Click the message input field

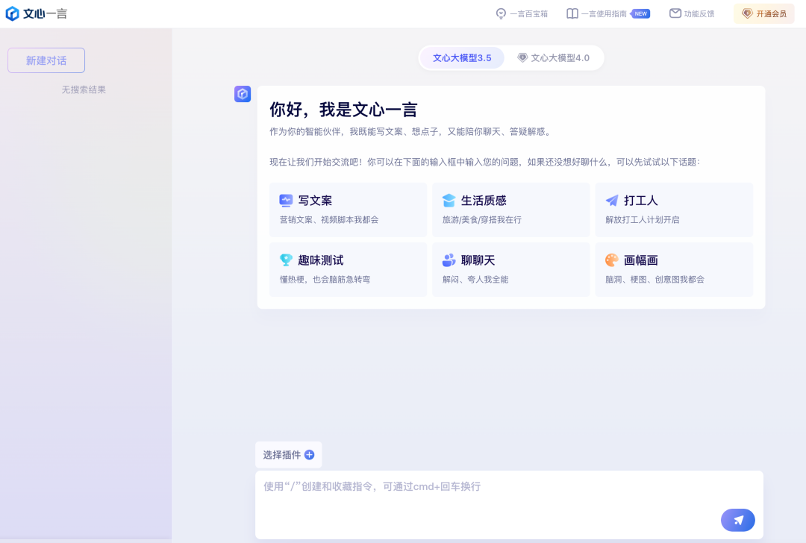[x=509, y=504]
